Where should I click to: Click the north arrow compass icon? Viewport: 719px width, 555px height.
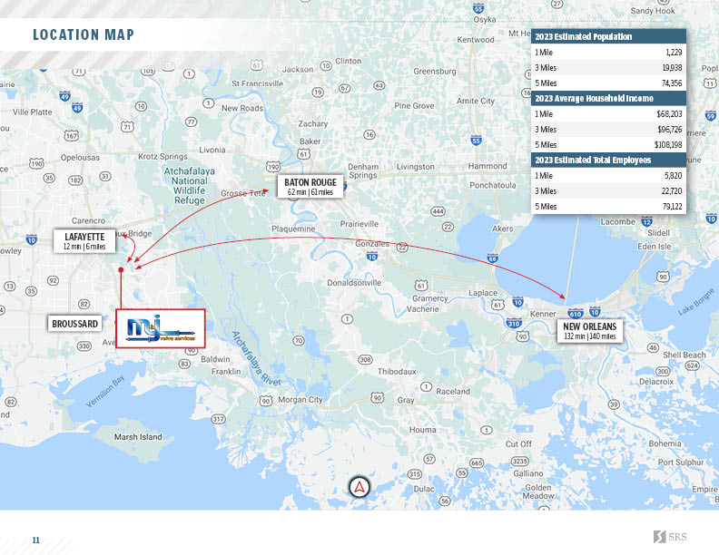coord(359,487)
